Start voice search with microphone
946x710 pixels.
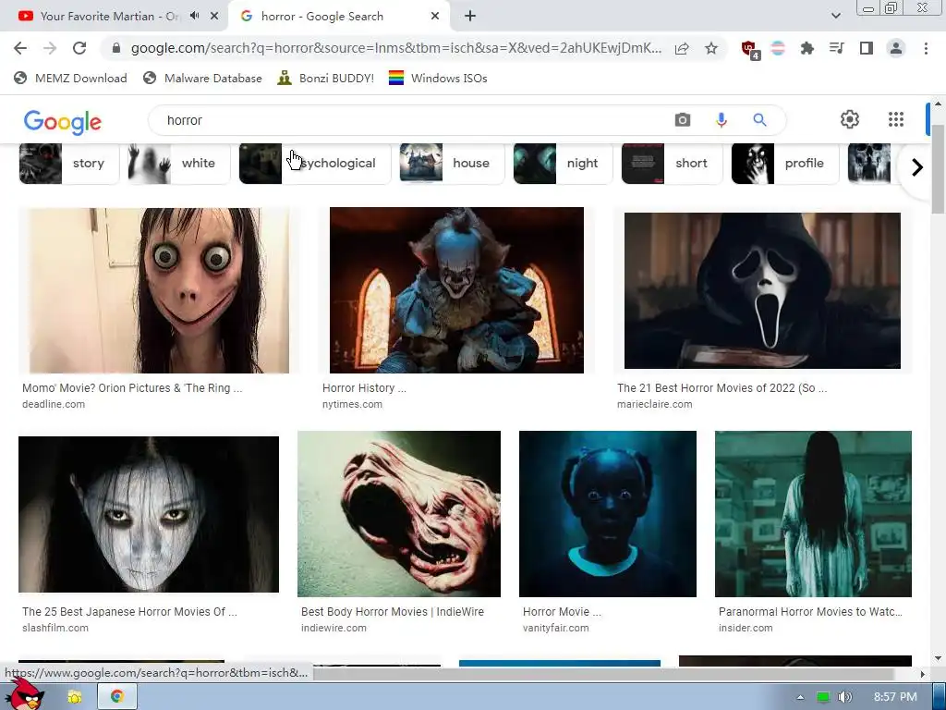coord(721,119)
